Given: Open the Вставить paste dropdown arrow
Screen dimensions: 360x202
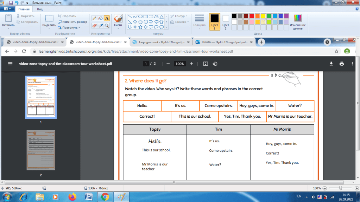Looking at the screenshot, I should 8,28.
